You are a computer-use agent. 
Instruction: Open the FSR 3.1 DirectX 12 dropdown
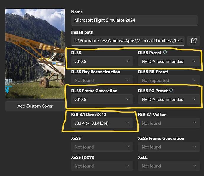(x=102, y=123)
